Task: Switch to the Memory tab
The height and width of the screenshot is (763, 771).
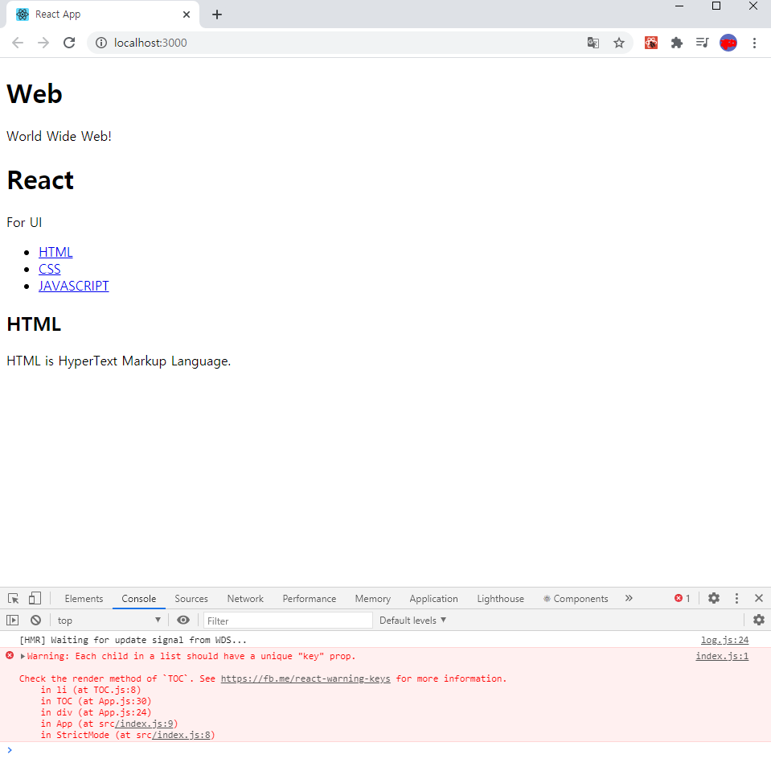Action: pyautogui.click(x=373, y=599)
